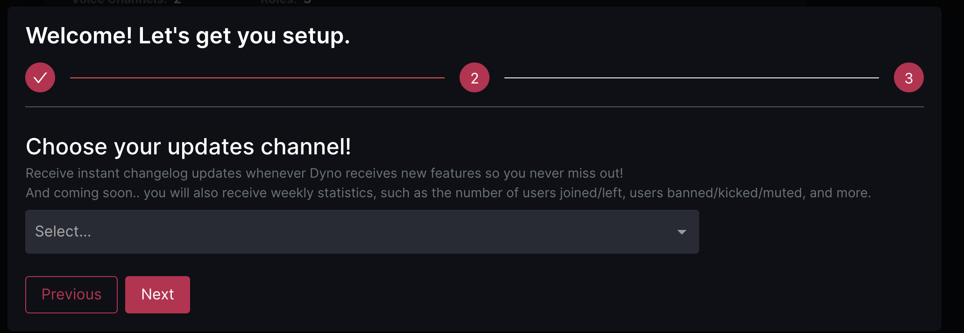Click the 'Welcome! Let's get you setup.' heading

[x=188, y=36]
